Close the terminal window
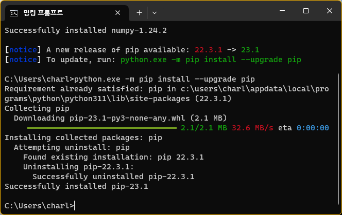 (x=329, y=11)
